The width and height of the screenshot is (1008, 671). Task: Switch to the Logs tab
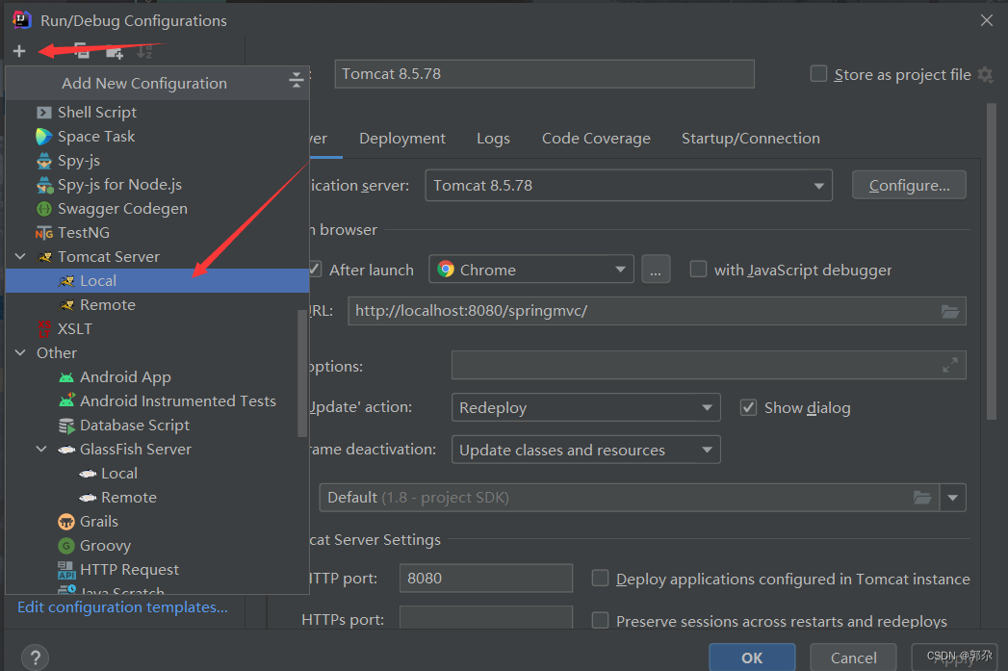click(493, 139)
